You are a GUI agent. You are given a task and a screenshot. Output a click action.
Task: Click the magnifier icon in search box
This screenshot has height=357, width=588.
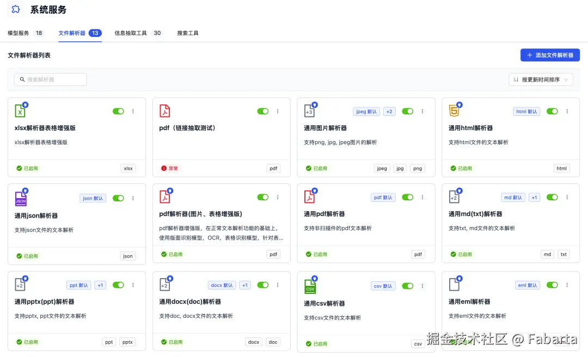(x=22, y=79)
